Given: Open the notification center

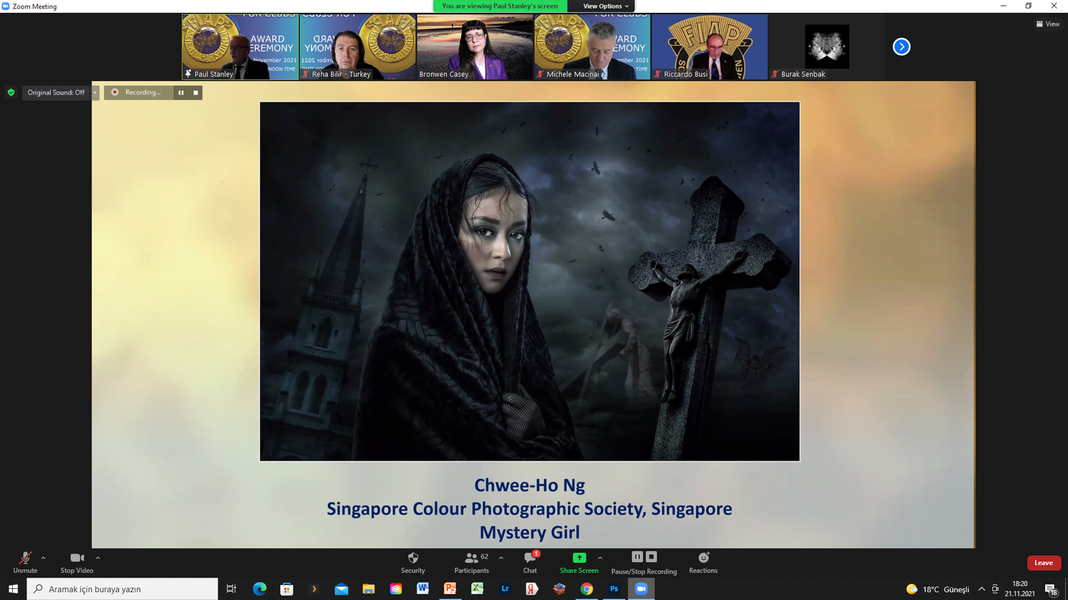Looking at the screenshot, I should pos(1051,589).
